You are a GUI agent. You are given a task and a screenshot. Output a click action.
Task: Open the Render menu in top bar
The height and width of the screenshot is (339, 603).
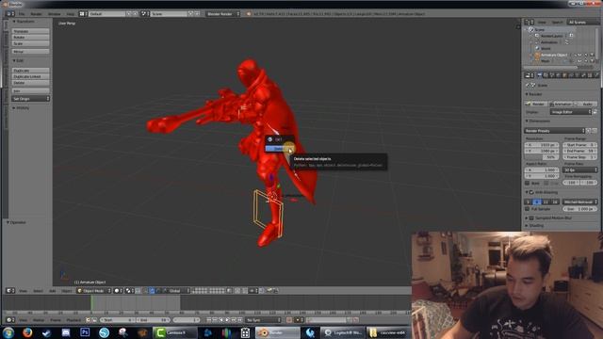[x=36, y=14]
